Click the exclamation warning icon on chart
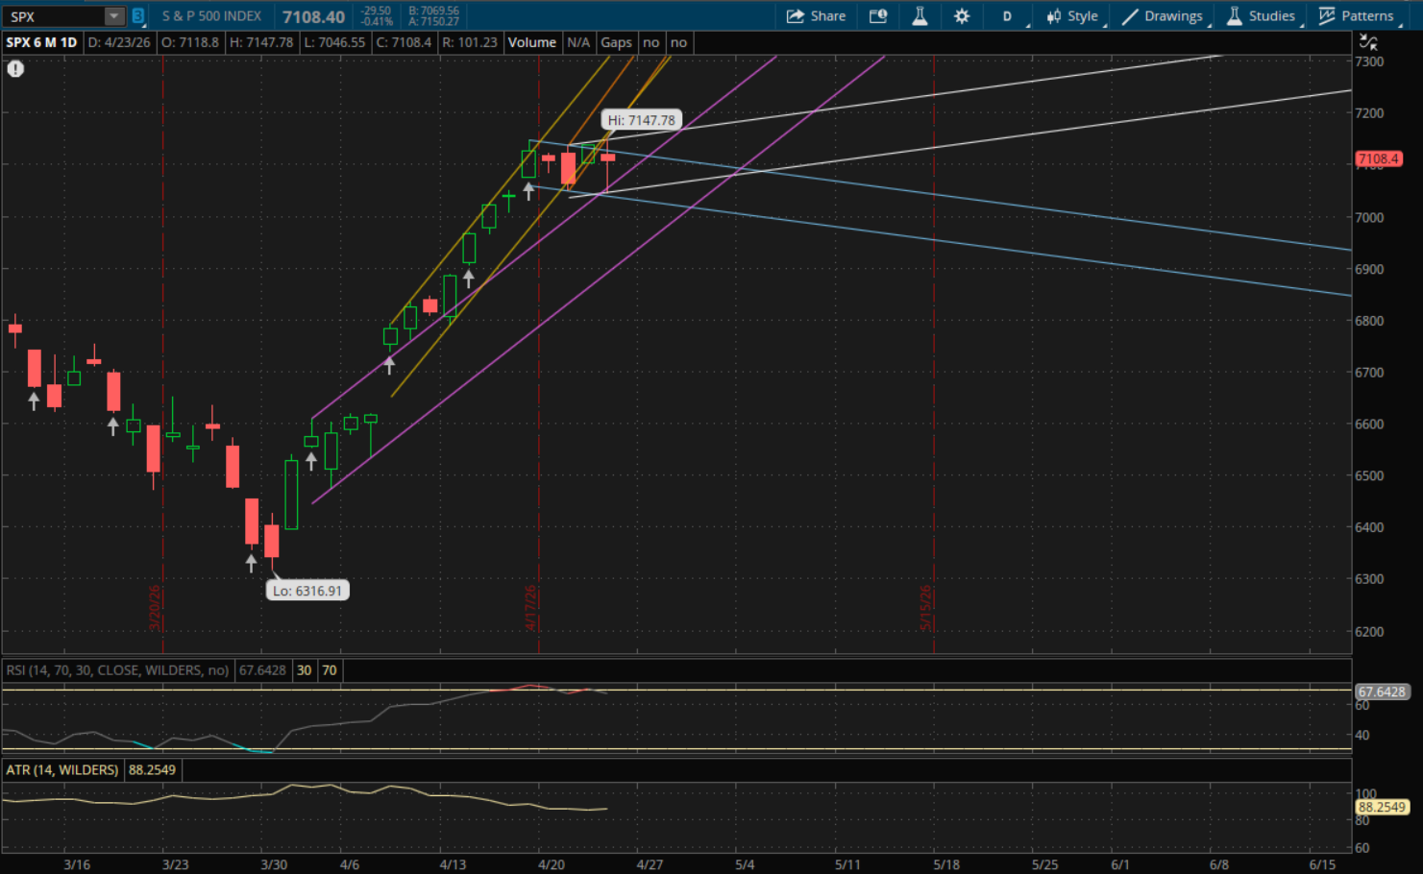Screen dimensions: 1423x874 pyautogui.click(x=15, y=68)
